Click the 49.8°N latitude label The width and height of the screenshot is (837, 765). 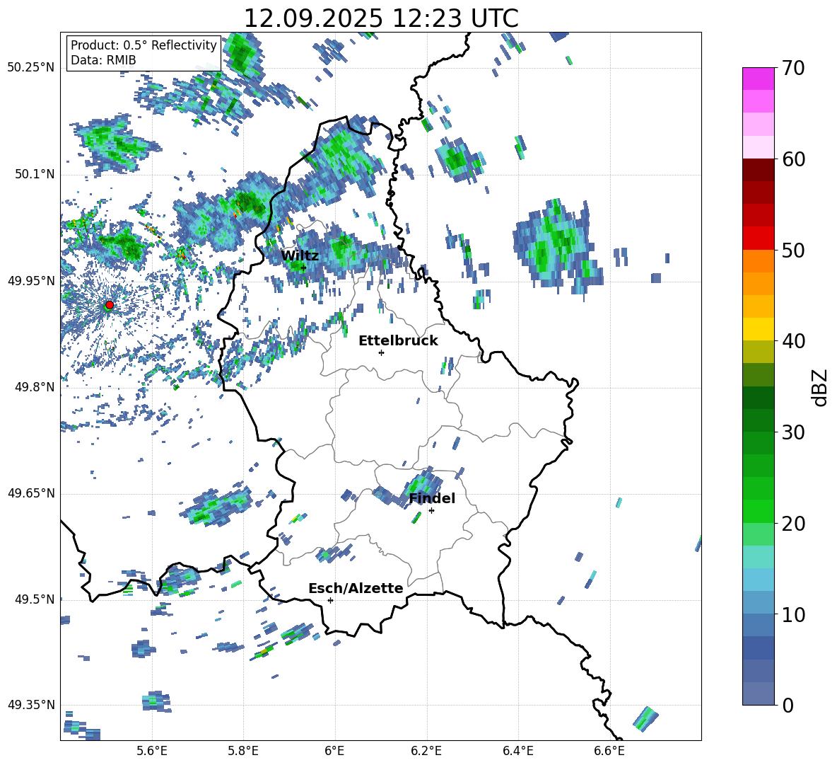(34, 387)
